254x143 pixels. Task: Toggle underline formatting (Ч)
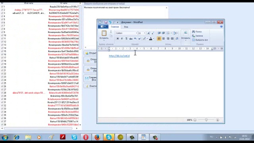click(x=126, y=39)
